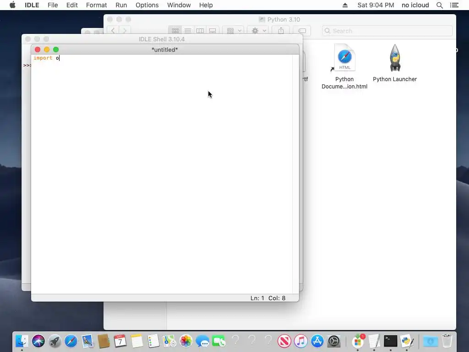
Task: Open Photos pinwheel icon in Dock
Action: pyautogui.click(x=186, y=341)
